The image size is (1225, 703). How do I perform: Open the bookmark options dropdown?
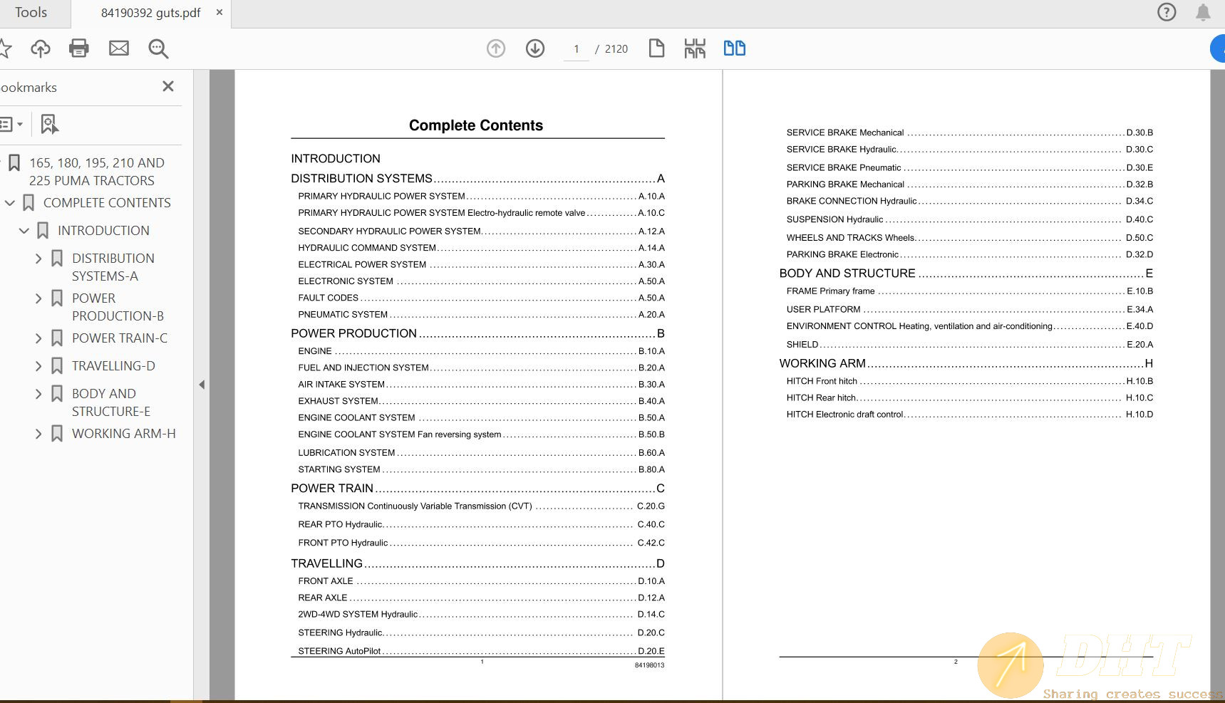click(11, 124)
